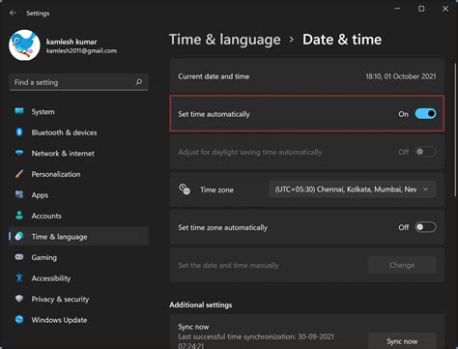This screenshot has width=458, height=349.
Task: Click the Personalization brush icon
Action: 19,174
